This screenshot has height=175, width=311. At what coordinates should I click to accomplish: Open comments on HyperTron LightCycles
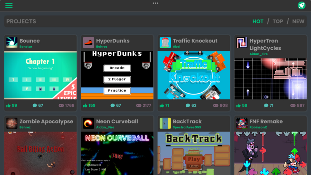(x=266, y=105)
